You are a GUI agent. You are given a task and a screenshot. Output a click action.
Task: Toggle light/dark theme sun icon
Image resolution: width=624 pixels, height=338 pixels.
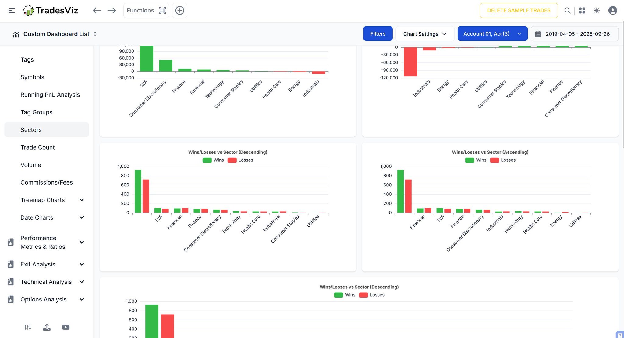point(597,10)
